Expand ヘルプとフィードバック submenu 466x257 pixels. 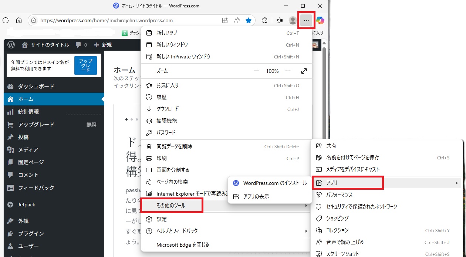click(227, 231)
